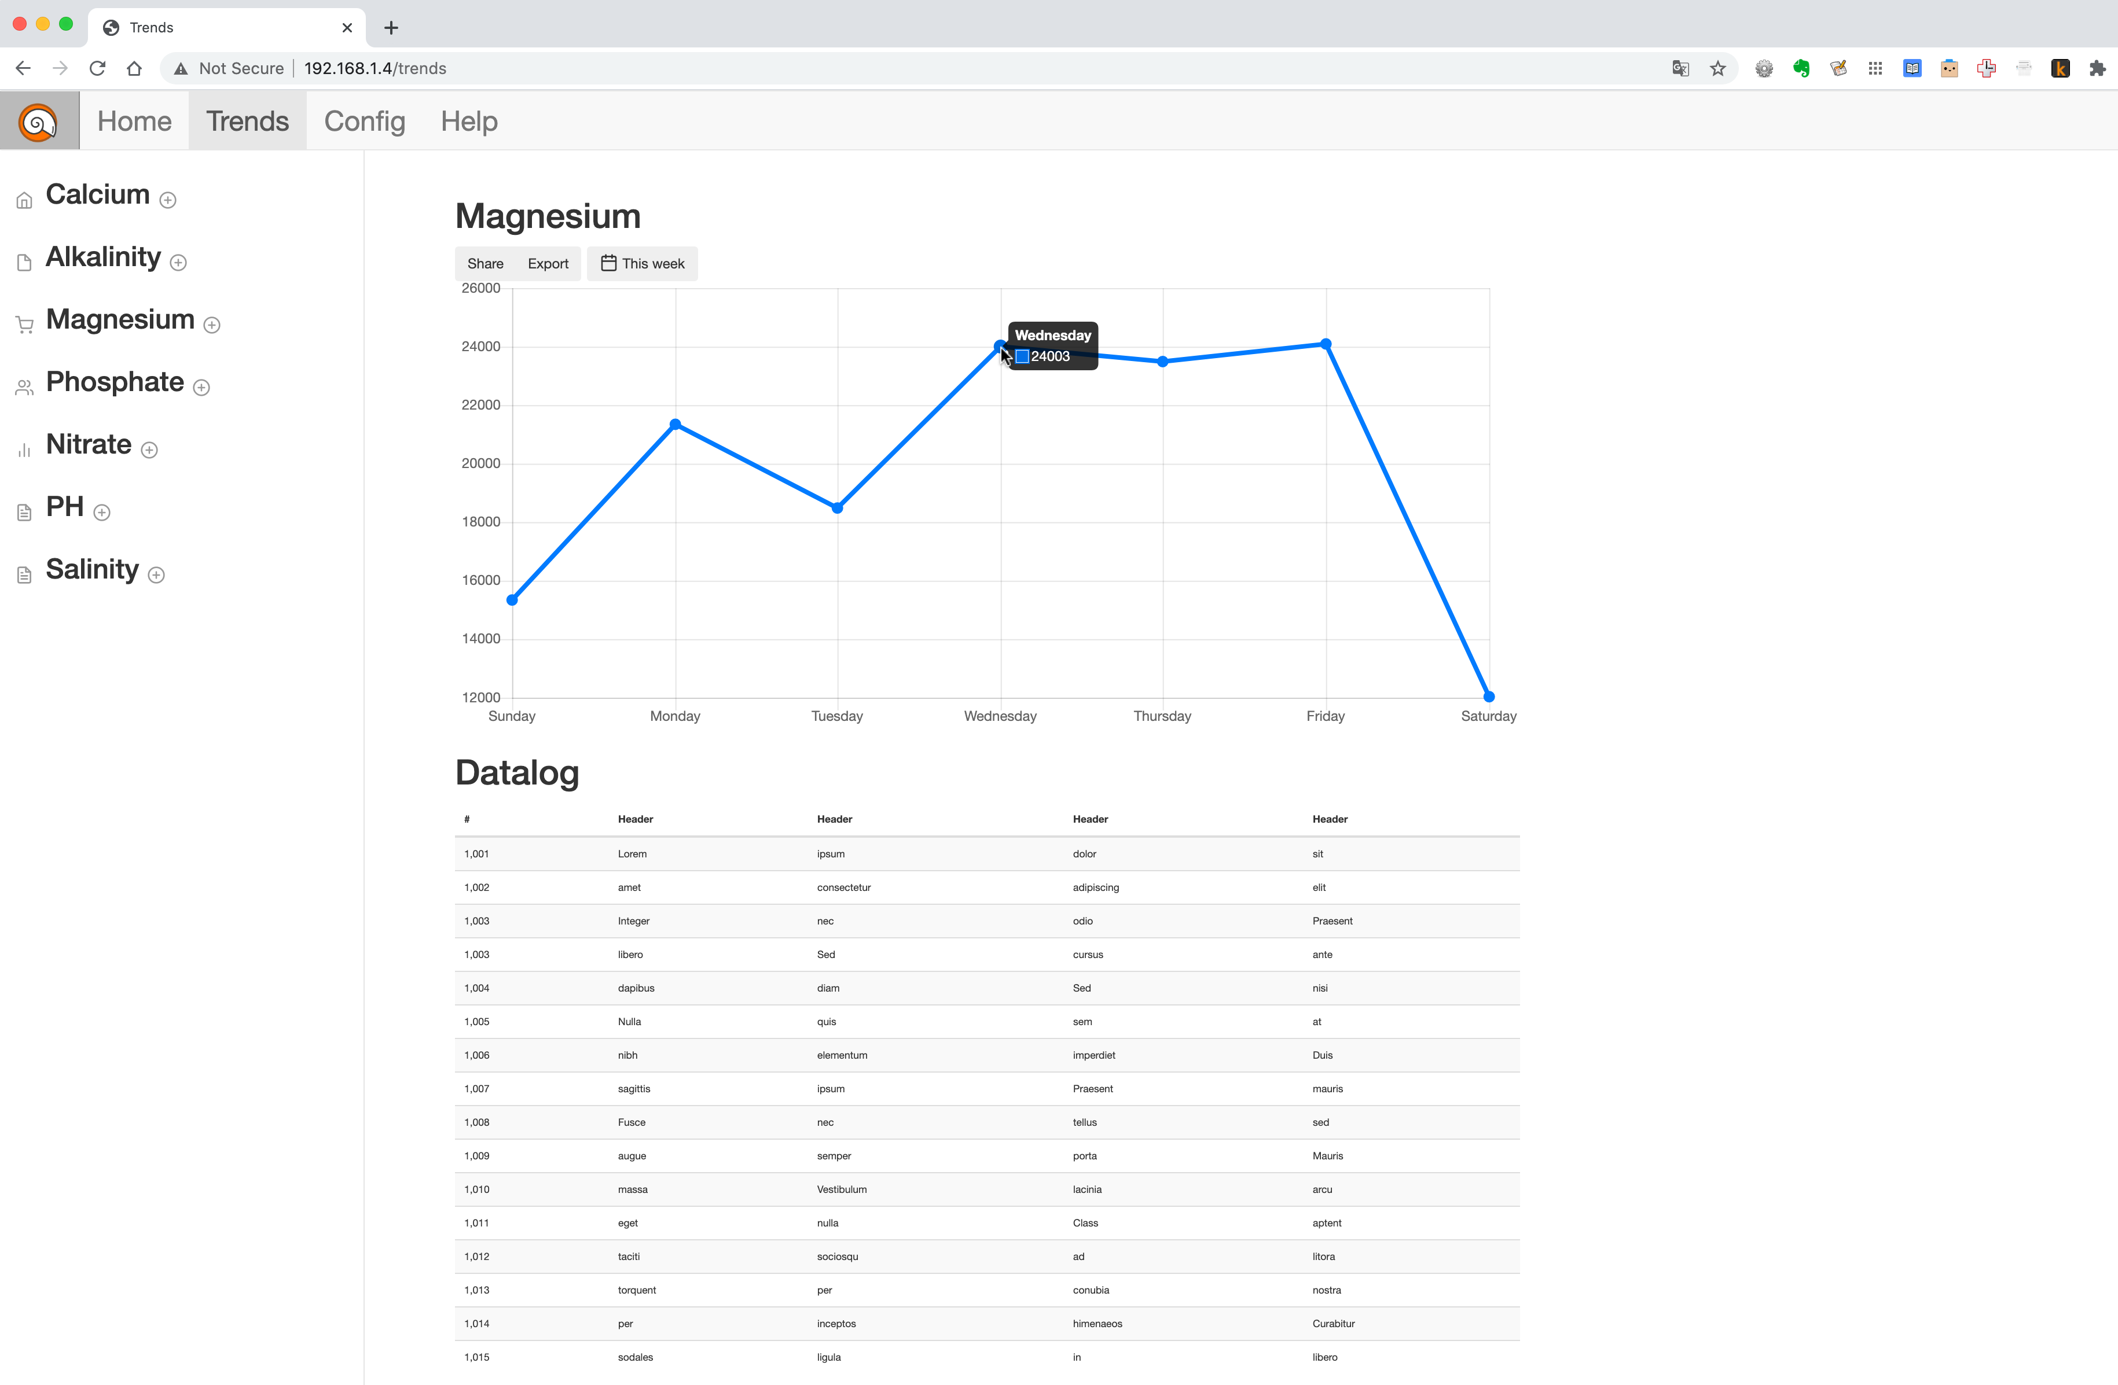Viewport: 2118px width, 1385px height.
Task: Click the Export button
Action: (548, 264)
